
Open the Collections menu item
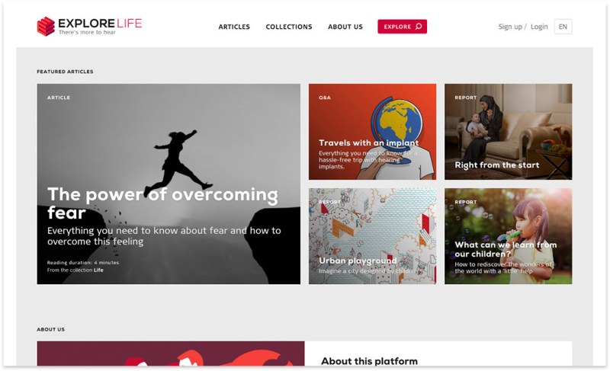289,27
